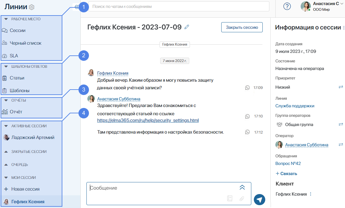Open help via question-mark icon
This screenshot has height=208, width=345.
coord(287,6)
